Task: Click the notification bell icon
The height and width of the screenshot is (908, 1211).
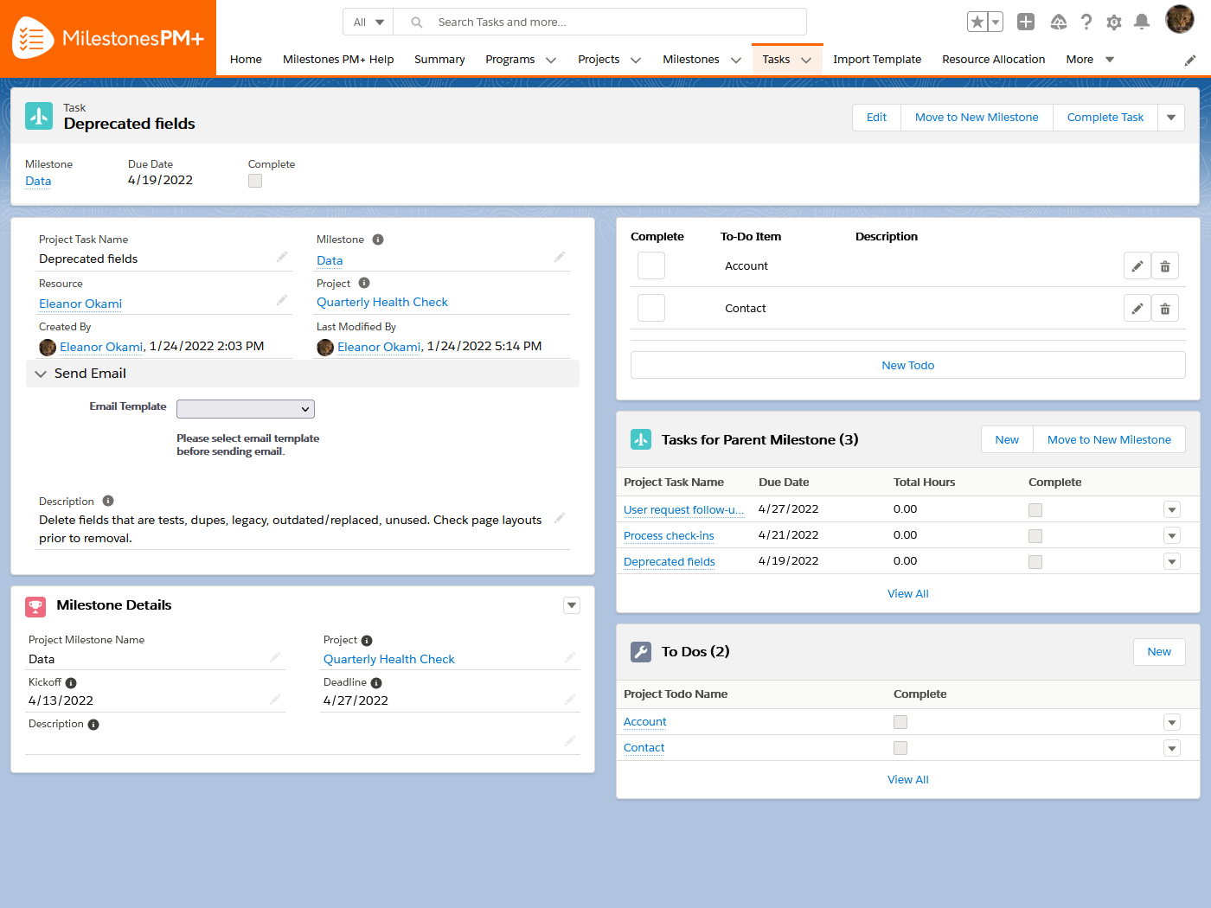Action: pyautogui.click(x=1142, y=22)
